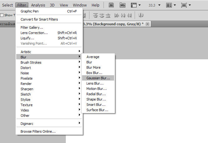Open Mini Bridge with the Mb icon
The image size is (208, 143).
point(123,5)
